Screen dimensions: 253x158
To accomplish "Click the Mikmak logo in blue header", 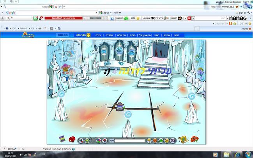I will 28,35.
